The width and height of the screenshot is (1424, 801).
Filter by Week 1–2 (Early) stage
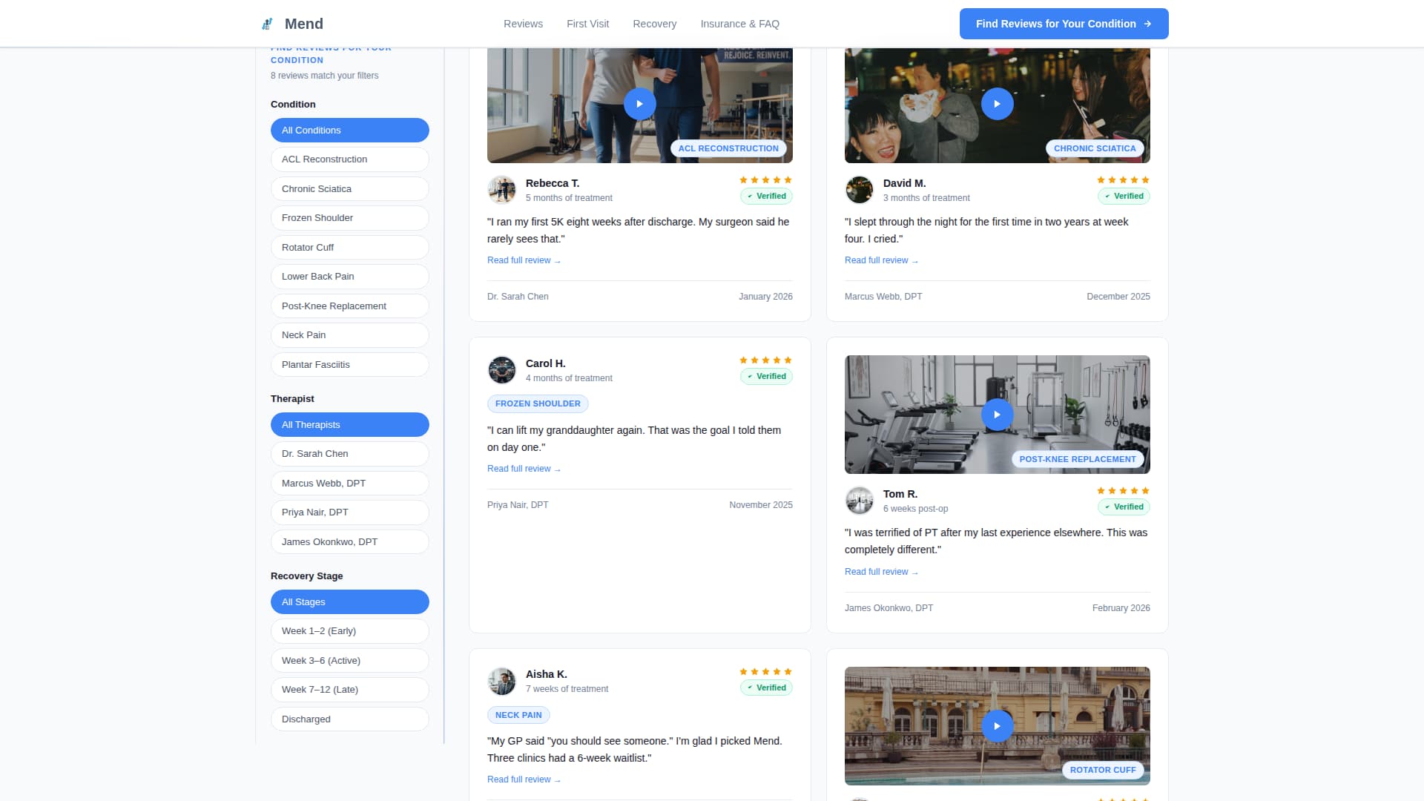349,631
